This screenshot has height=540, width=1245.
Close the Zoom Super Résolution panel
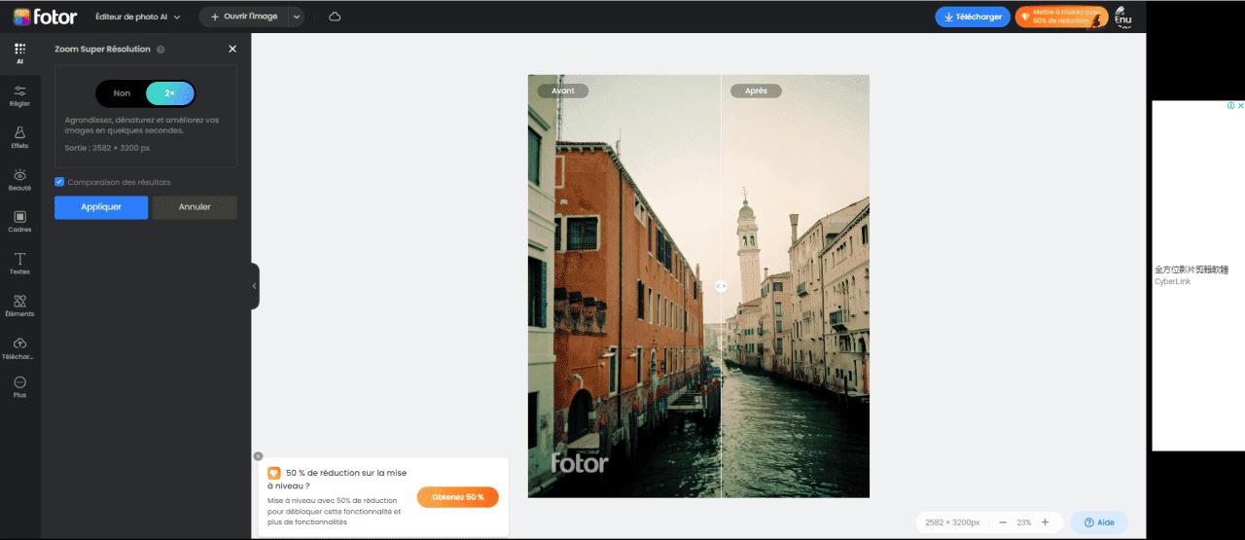[x=232, y=49]
